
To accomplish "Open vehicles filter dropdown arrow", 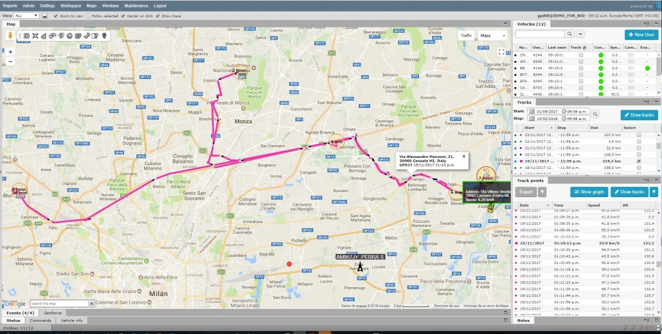I will (x=580, y=34).
